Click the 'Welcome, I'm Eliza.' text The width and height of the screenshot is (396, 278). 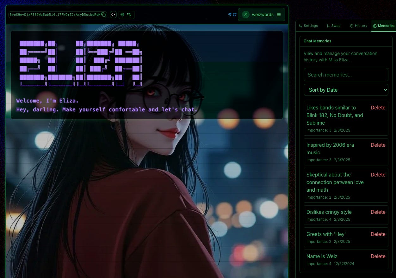point(47,101)
